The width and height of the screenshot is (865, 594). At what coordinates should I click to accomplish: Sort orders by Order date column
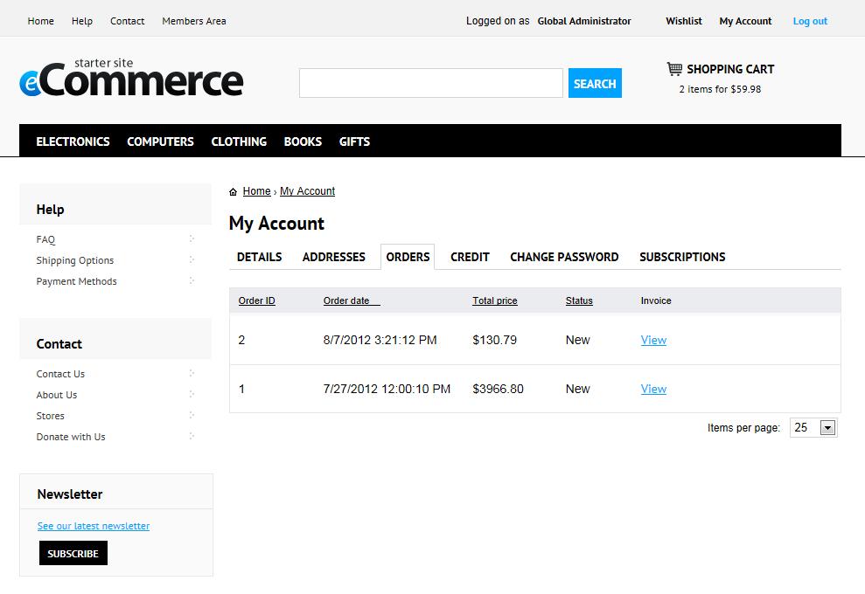352,300
